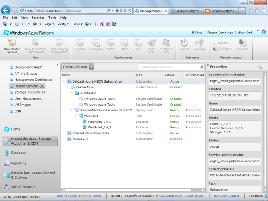
Task: Collapse the left navigation pane arrow
Action: pyautogui.click(x=57, y=65)
